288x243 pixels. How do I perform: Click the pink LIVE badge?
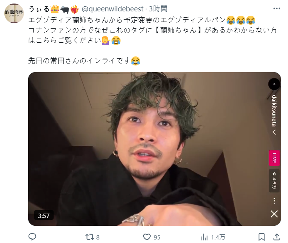pos(274,158)
